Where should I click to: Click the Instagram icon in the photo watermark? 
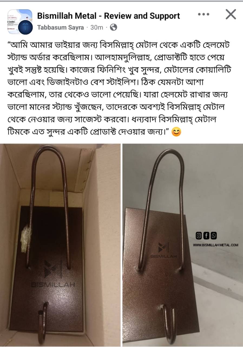(199, 236)
